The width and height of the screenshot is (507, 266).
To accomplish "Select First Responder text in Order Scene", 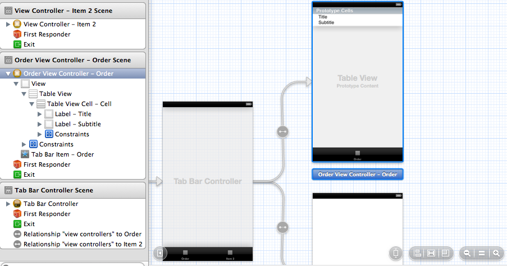I will [x=47, y=164].
